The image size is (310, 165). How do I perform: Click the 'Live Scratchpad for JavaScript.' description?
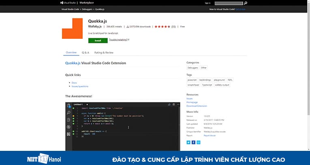click(103, 33)
